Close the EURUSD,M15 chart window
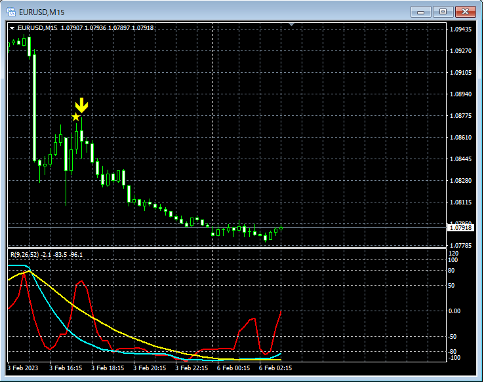The height and width of the screenshot is (382, 484). (x=466, y=12)
